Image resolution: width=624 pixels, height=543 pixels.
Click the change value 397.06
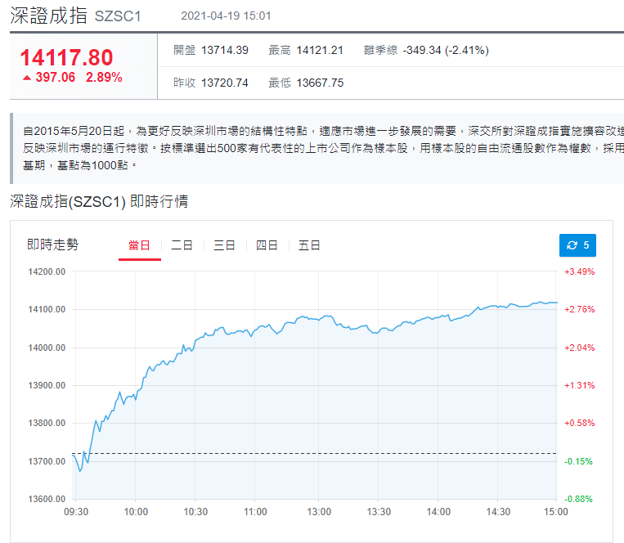tap(56, 77)
